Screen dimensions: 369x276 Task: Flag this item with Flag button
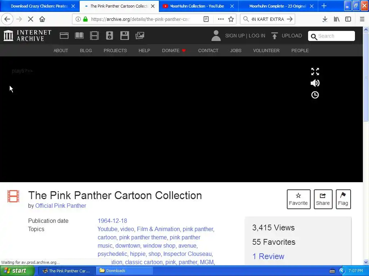[x=343, y=199]
